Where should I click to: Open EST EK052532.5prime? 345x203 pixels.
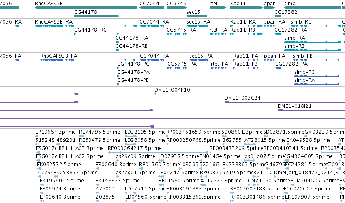[59, 165]
